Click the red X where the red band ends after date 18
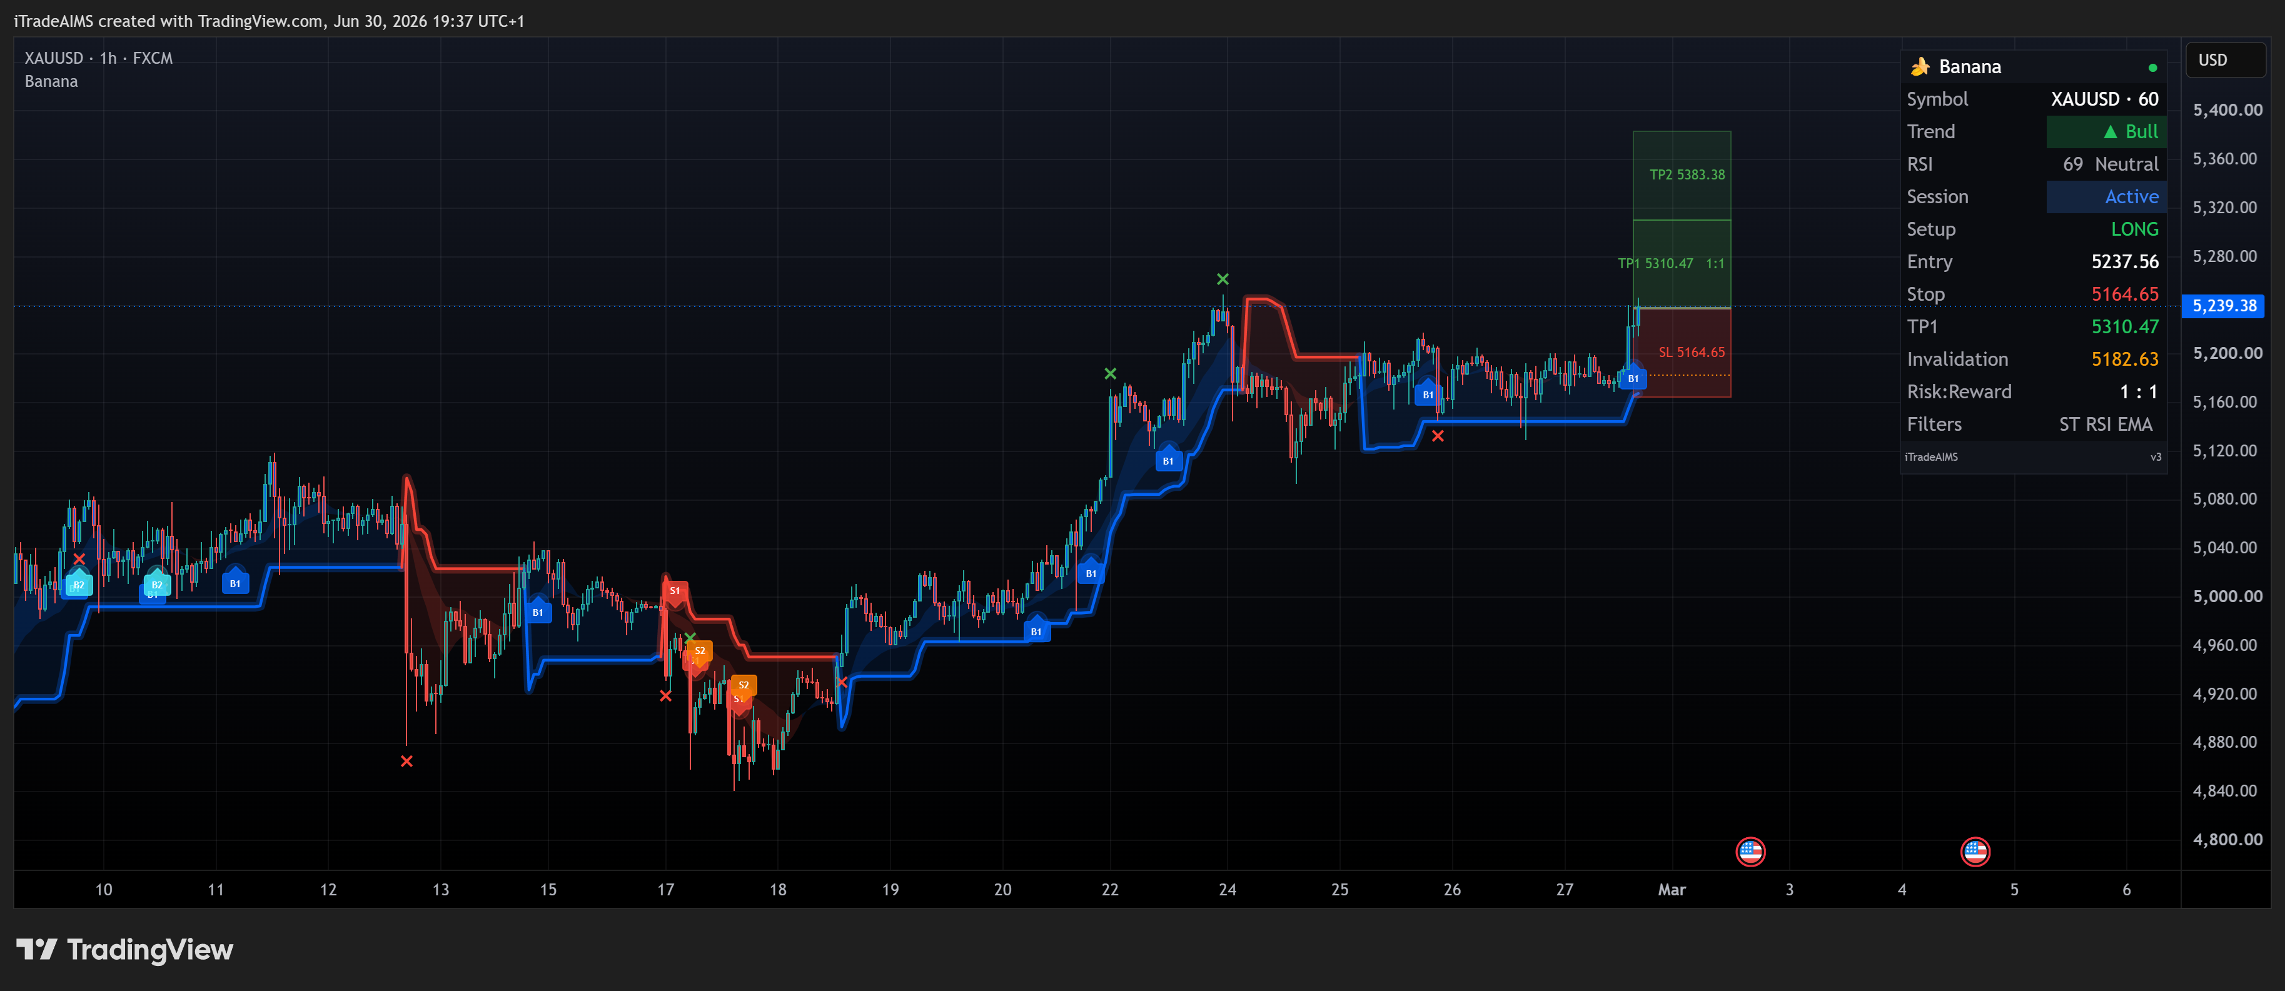The height and width of the screenshot is (991, 2285). 843,682
